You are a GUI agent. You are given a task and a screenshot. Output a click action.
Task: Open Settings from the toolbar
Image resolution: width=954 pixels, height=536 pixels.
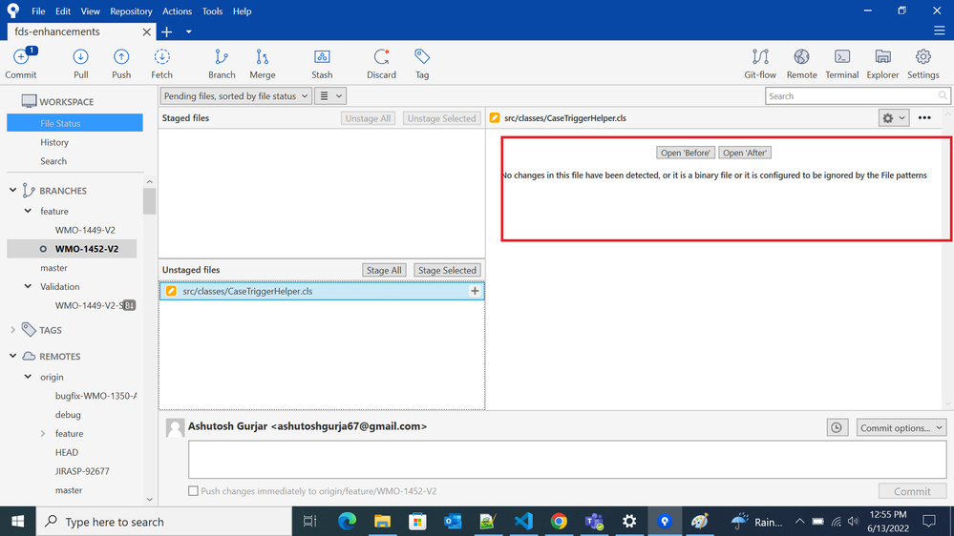pyautogui.click(x=923, y=63)
